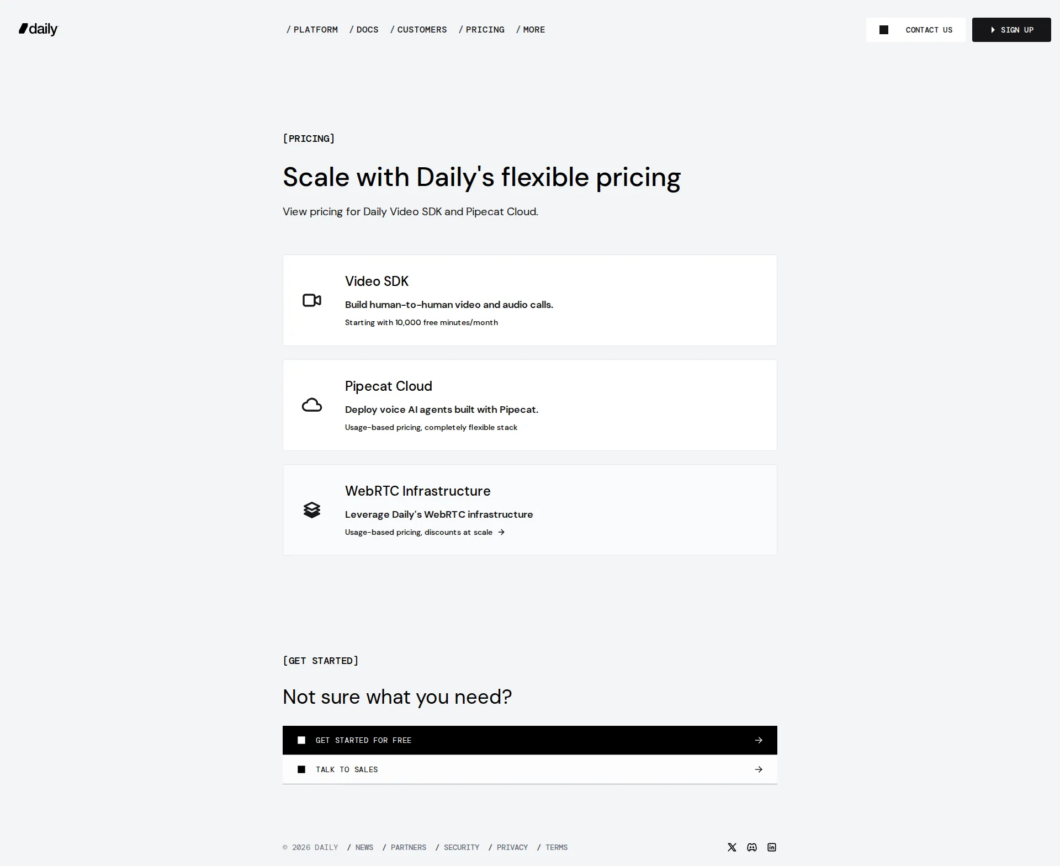
Task: Open the Discord icon in the footer
Action: pos(751,847)
